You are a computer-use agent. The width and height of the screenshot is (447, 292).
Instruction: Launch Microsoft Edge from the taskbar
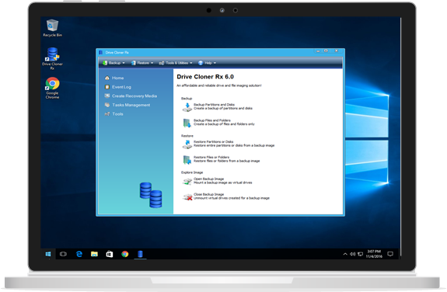79,254
